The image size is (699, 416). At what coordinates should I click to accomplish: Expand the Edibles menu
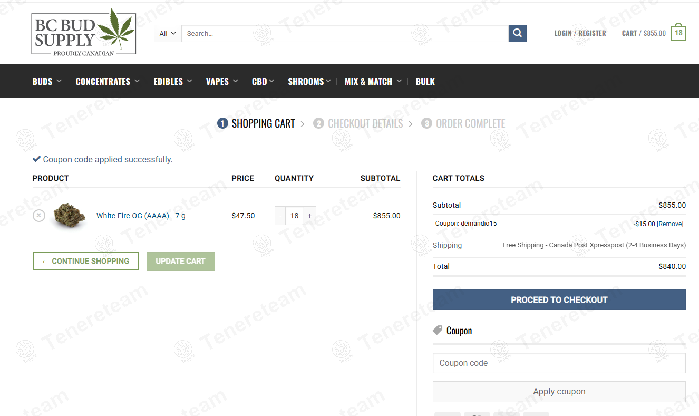173,81
